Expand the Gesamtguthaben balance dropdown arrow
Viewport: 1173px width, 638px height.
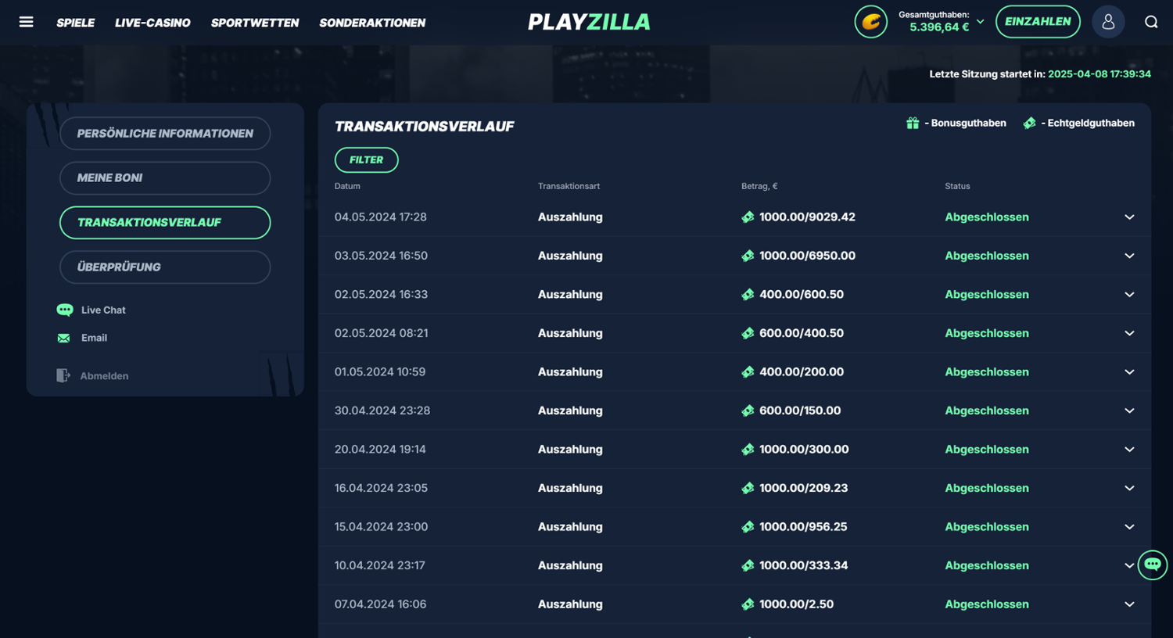point(980,22)
